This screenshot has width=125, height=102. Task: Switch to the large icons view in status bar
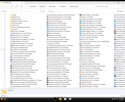124,96
